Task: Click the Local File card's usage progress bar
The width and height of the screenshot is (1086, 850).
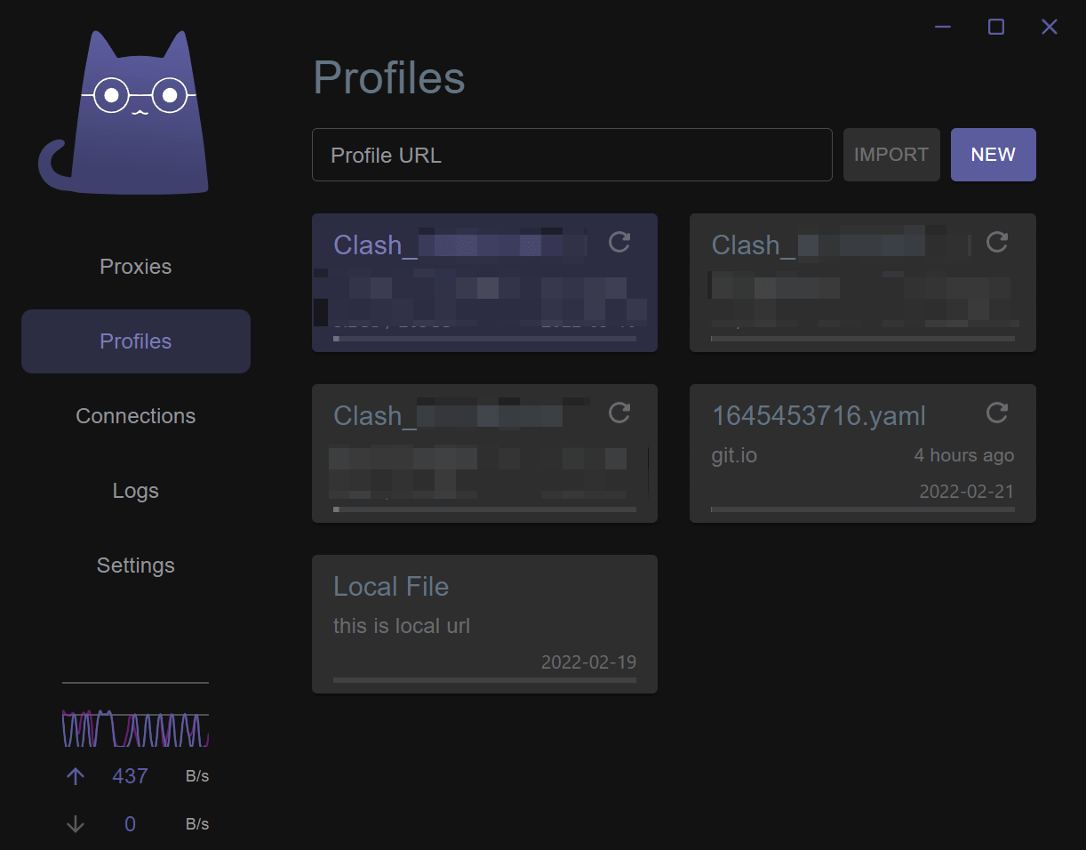Action: (x=484, y=680)
